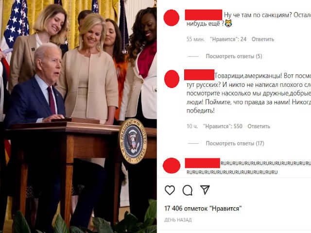Expand 'Посмотреть ответы (17)' replies
The height and width of the screenshot is (233, 311).
click(x=235, y=144)
